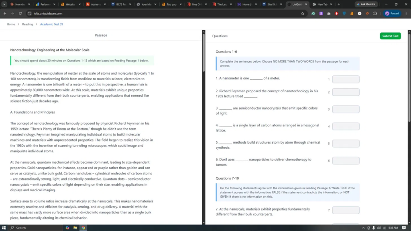This screenshot has height=231, width=411.
Task: Open the Grammarly extension icon
Action: coord(313,13)
